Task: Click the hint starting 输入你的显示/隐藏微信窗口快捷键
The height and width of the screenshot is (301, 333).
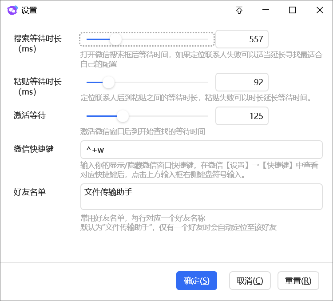Action: (199, 170)
